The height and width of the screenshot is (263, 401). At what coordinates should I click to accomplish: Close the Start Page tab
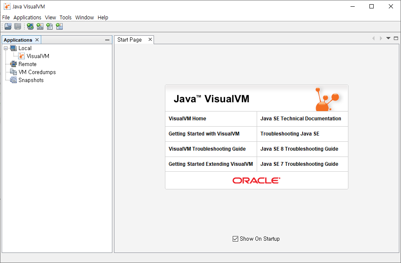click(x=150, y=40)
